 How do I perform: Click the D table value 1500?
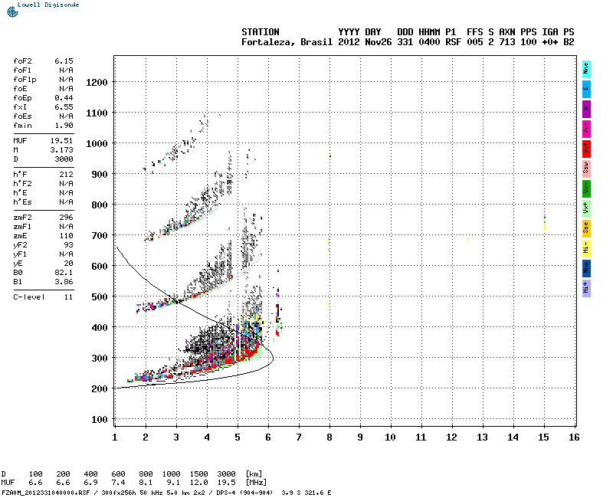[198, 474]
